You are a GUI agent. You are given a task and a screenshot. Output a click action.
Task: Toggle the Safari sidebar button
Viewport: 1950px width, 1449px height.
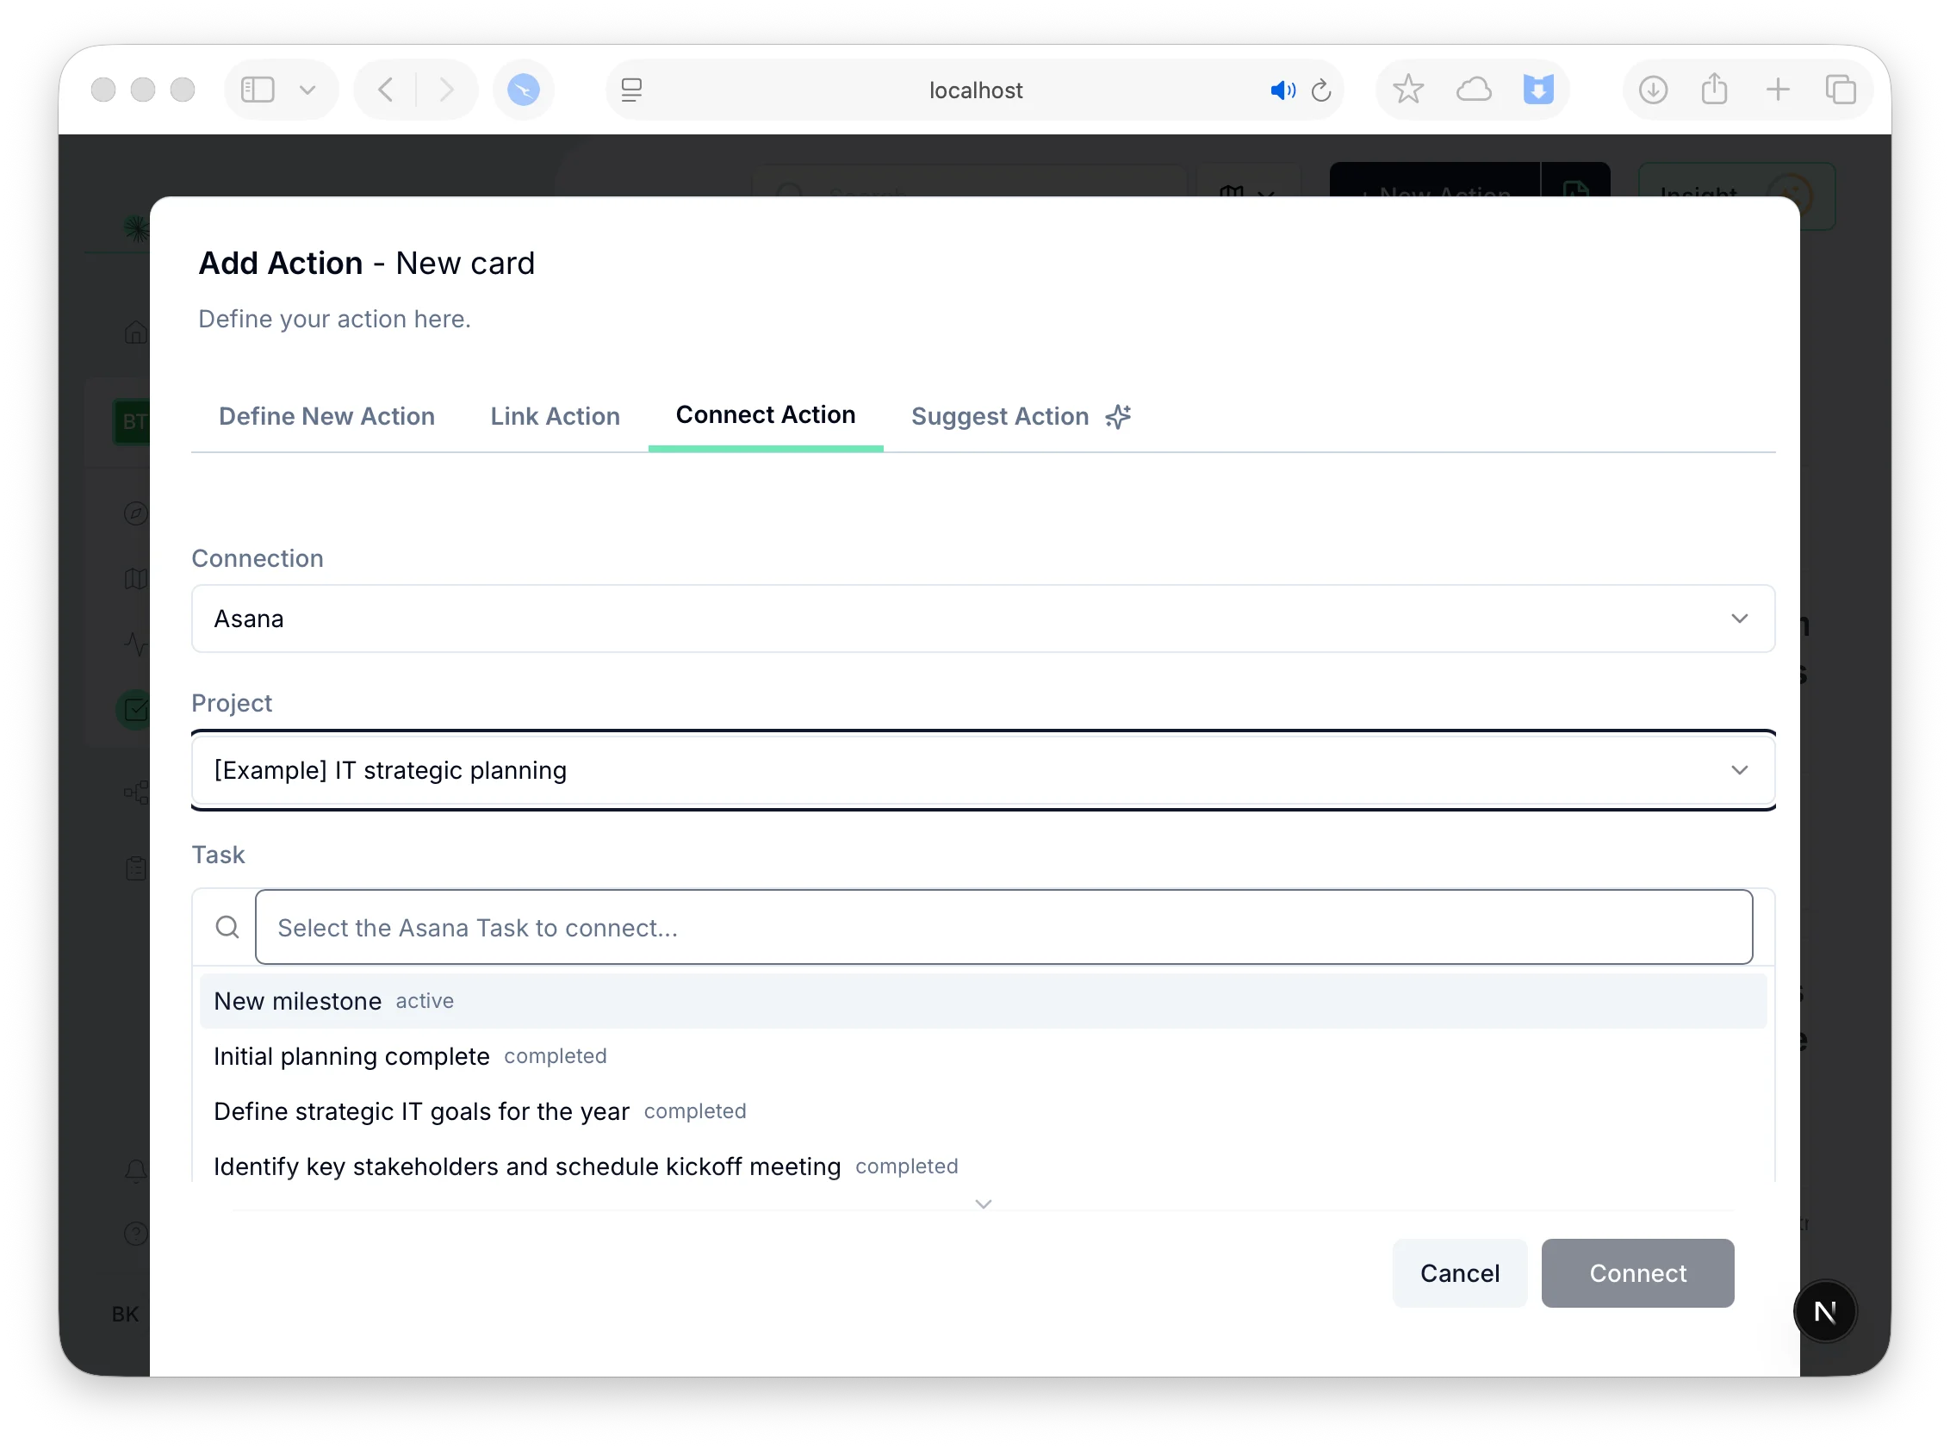coord(258,90)
